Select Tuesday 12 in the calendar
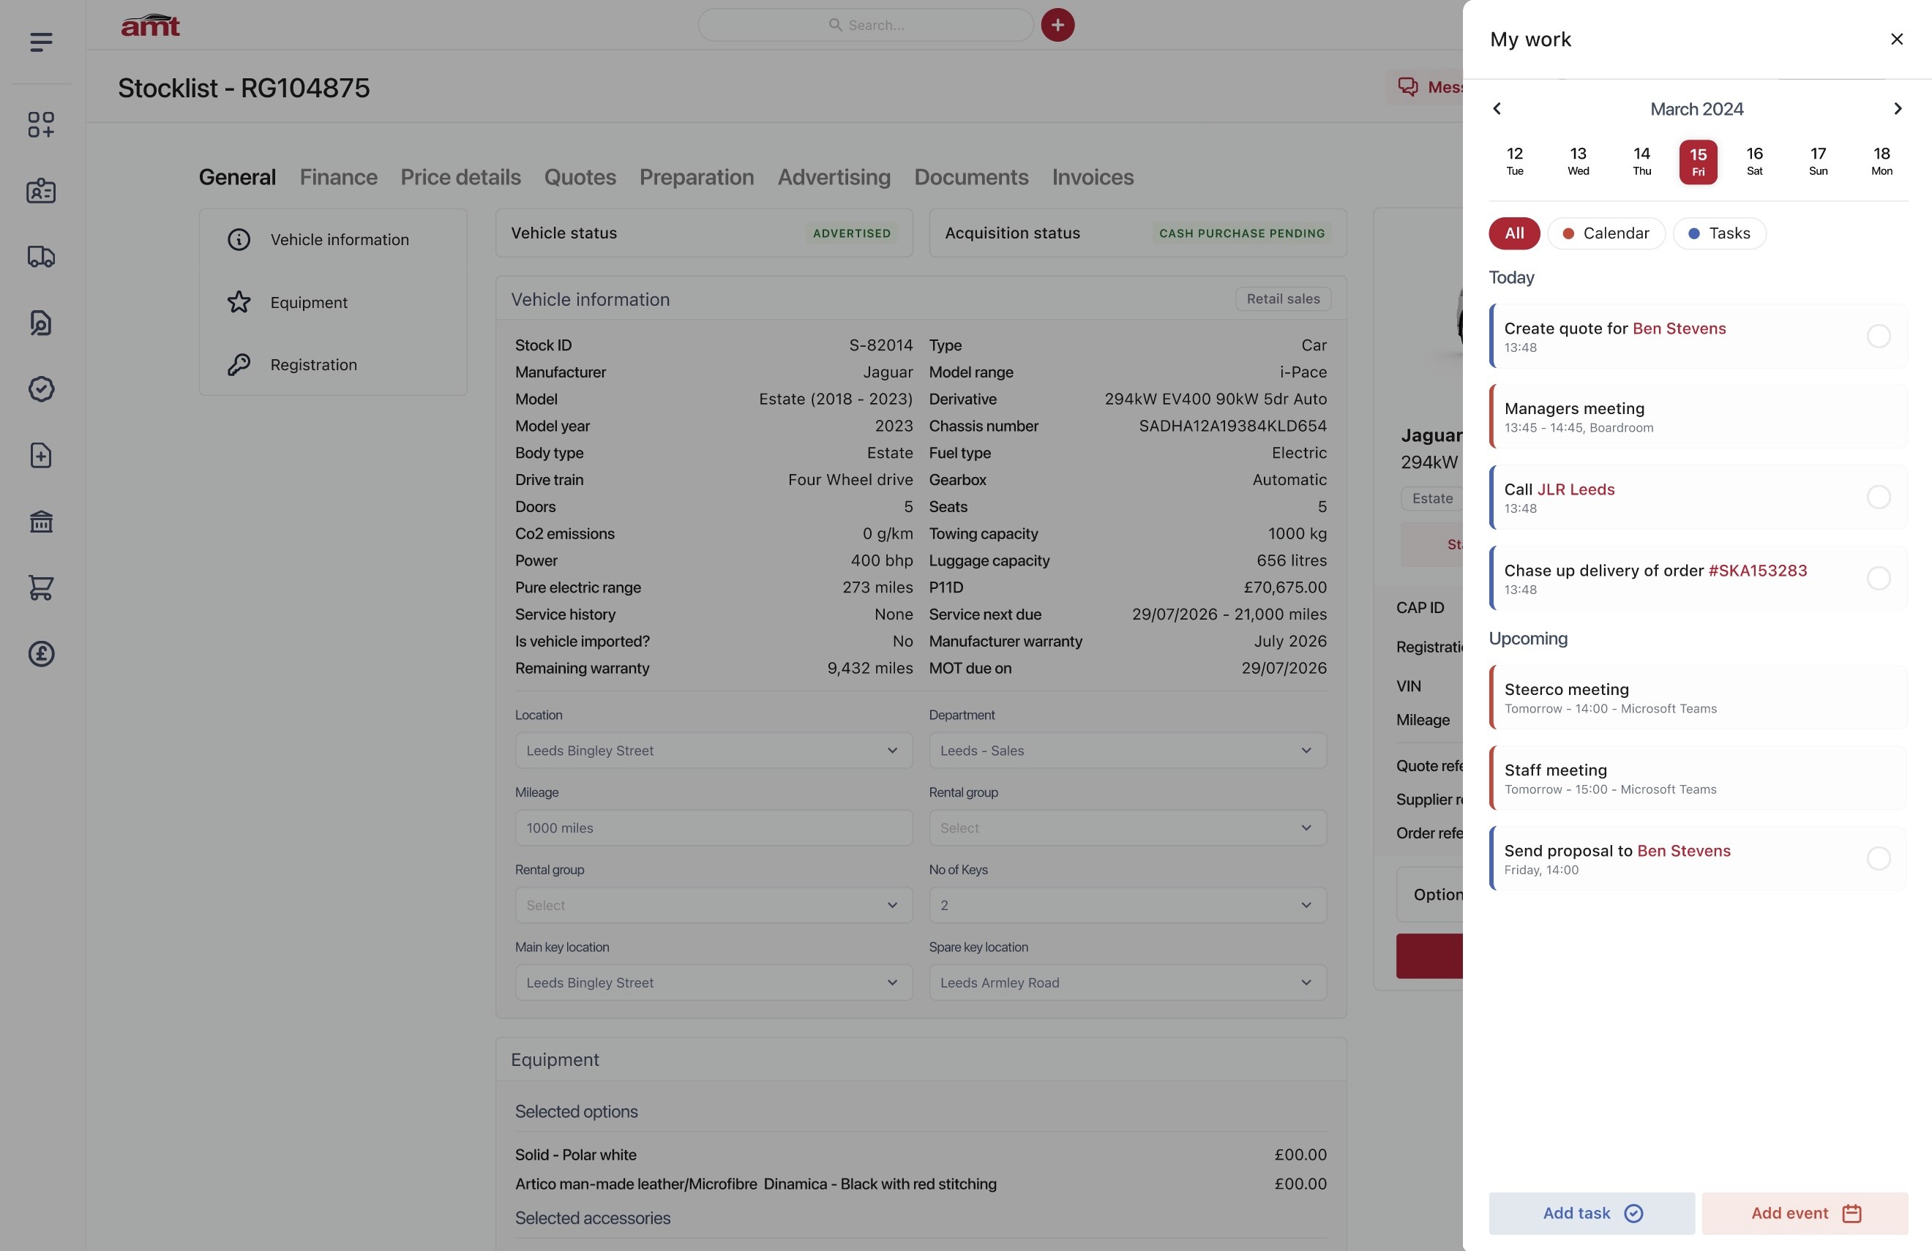1932x1251 pixels. click(x=1514, y=162)
